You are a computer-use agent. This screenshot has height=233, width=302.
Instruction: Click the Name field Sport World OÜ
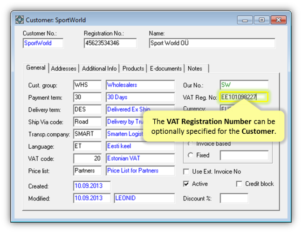pos(212,43)
